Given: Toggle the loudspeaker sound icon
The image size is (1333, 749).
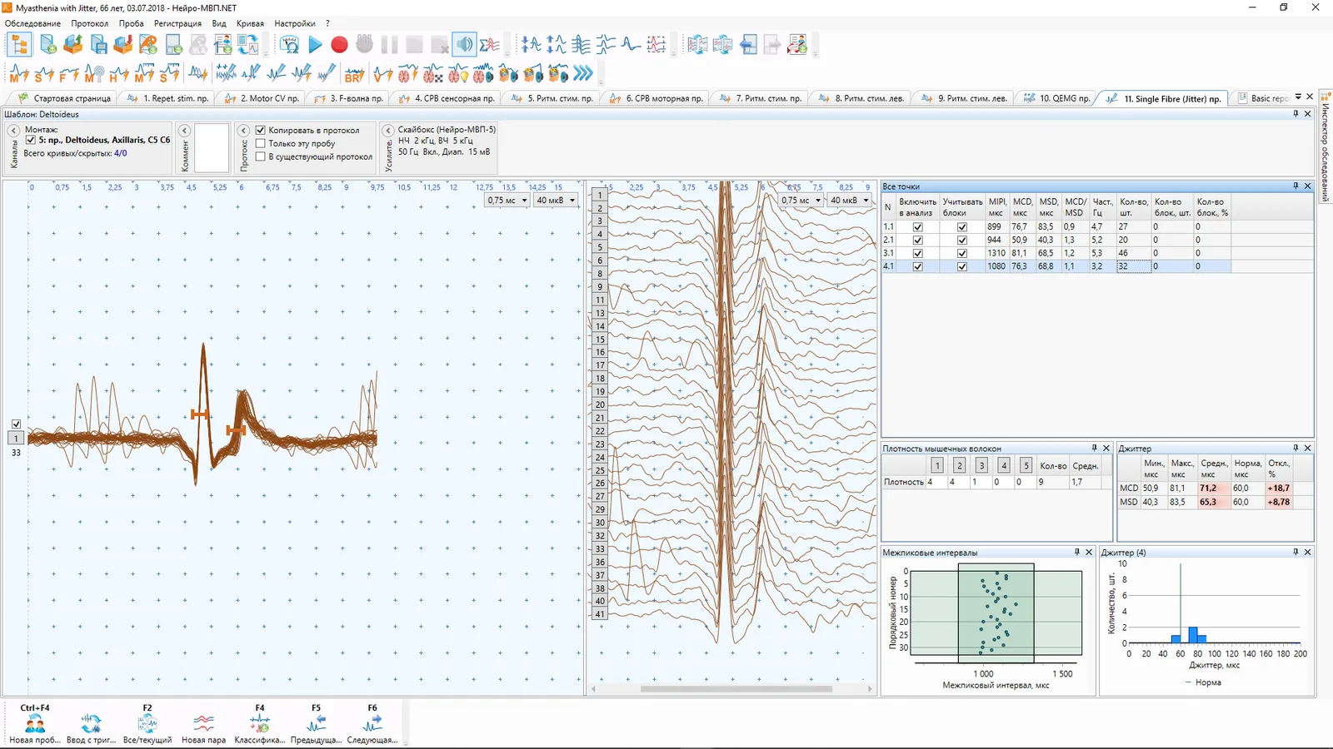Looking at the screenshot, I should 464,45.
